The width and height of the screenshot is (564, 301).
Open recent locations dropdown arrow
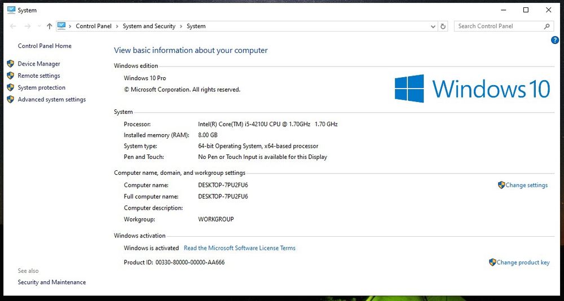(x=39, y=26)
